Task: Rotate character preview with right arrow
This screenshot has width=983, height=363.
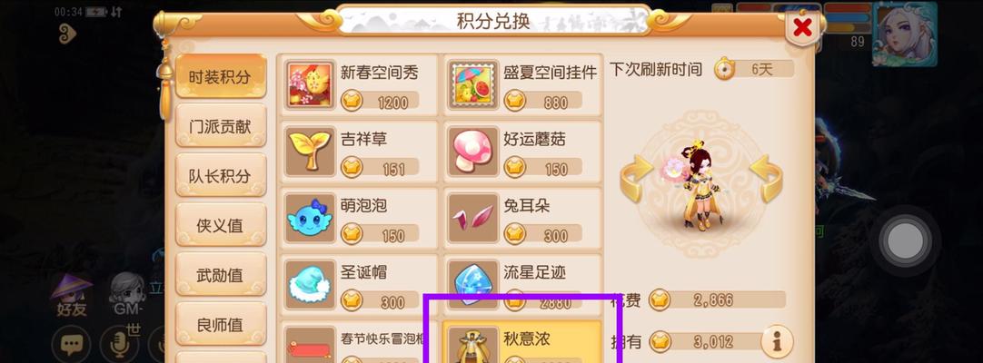Action: (766, 179)
